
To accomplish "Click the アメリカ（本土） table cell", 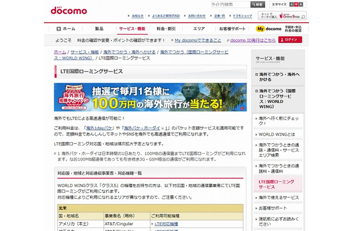I will click(80, 224).
